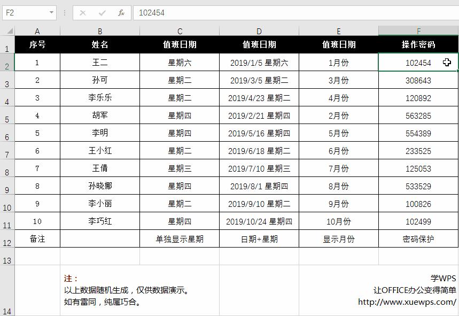Select column A header
The image size is (459, 316).
pyautogui.click(x=37, y=30)
